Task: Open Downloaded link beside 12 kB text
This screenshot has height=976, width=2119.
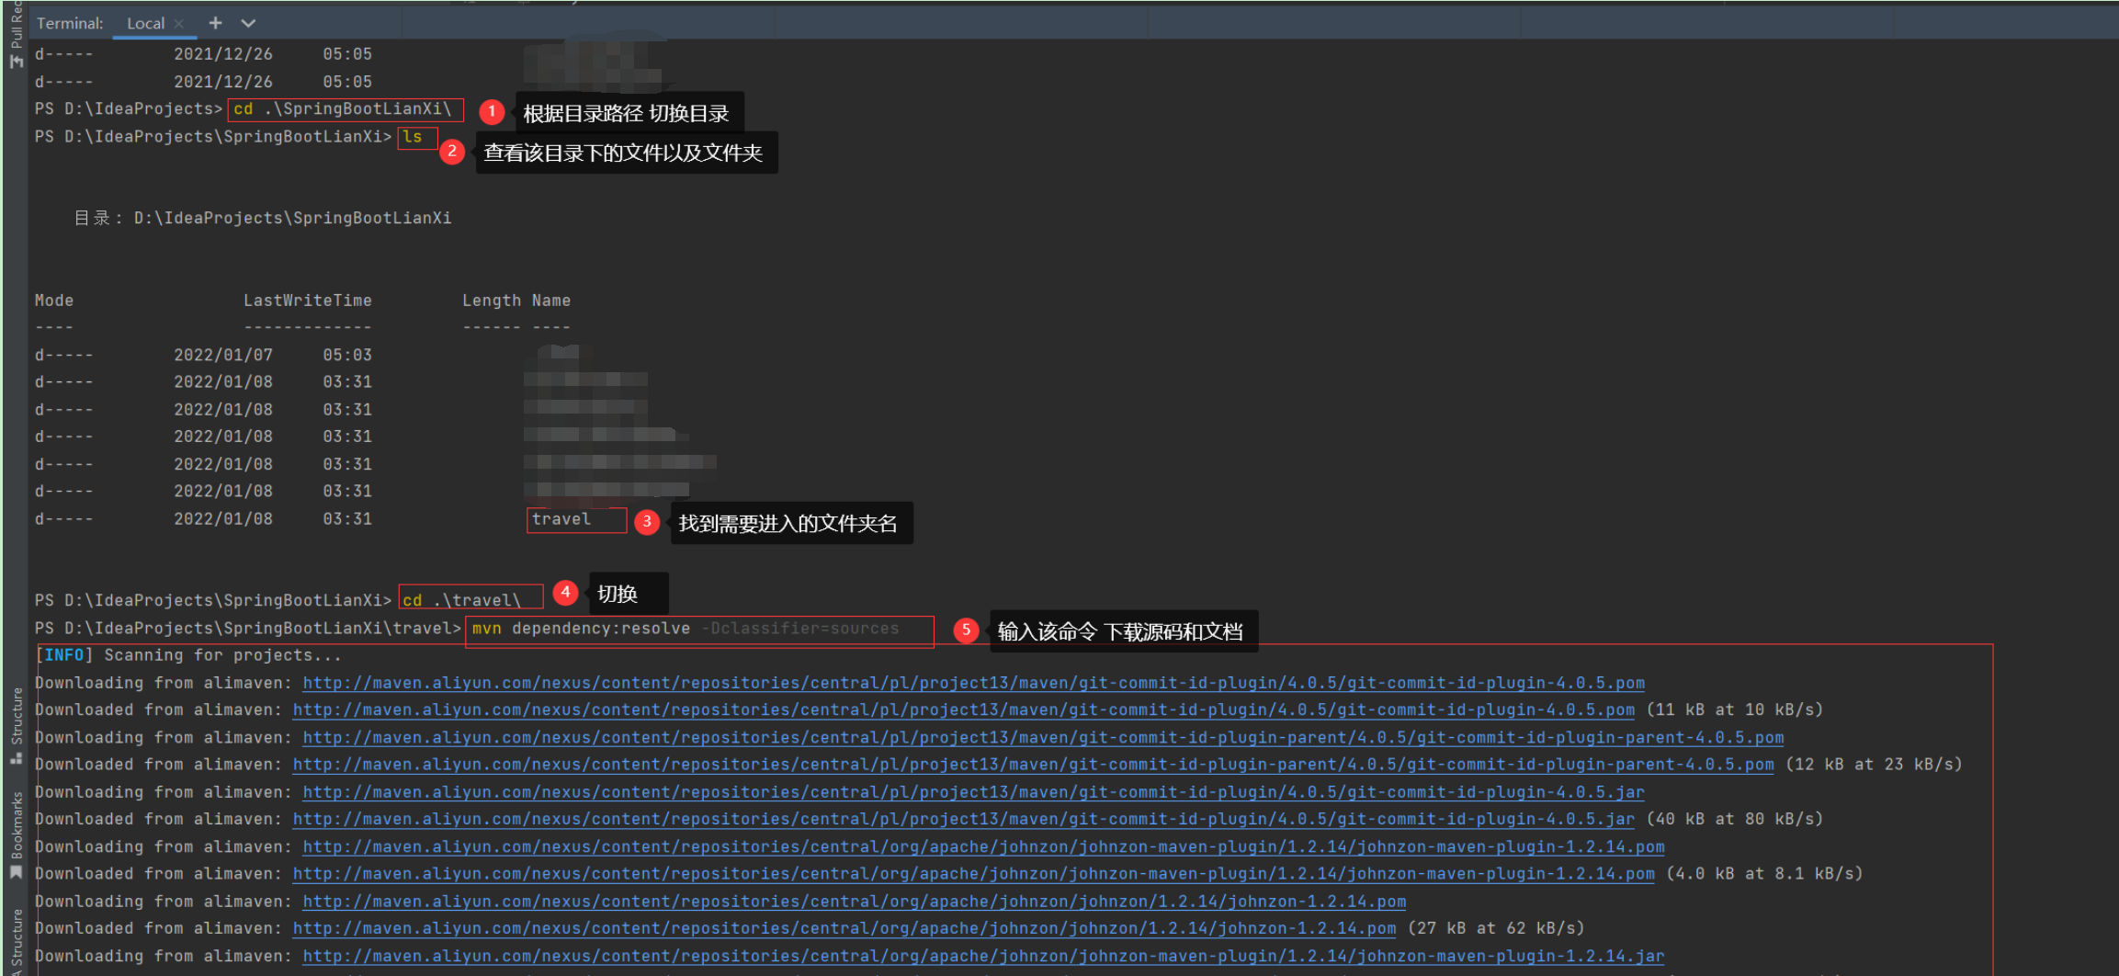Action: point(1034,764)
